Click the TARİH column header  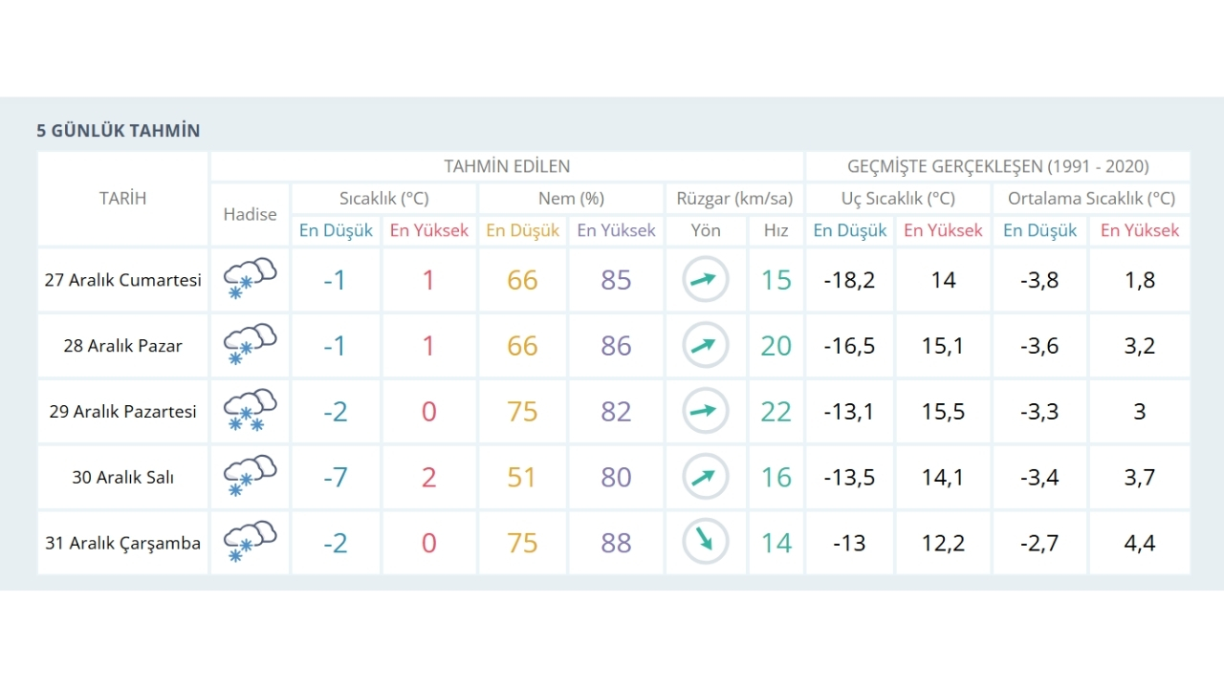point(122,199)
